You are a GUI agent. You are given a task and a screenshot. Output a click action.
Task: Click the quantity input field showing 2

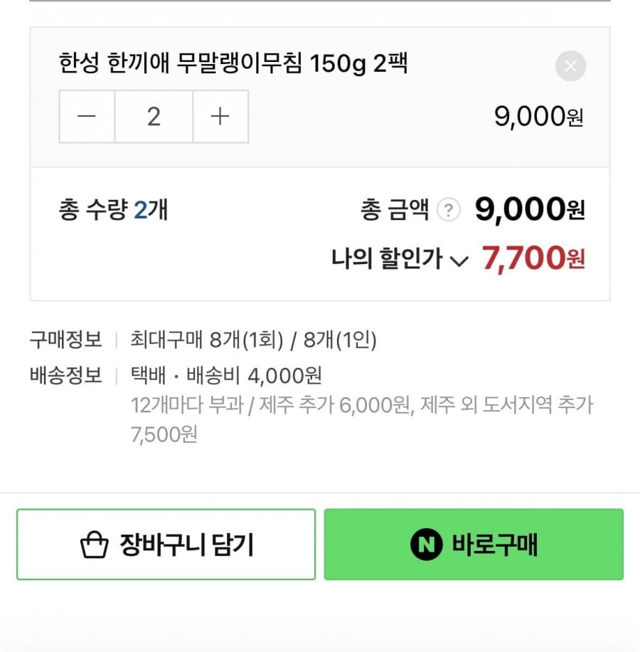[x=154, y=117]
